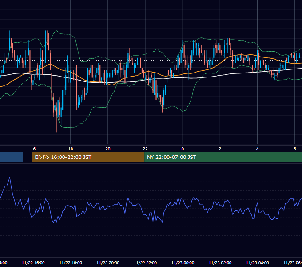Click the hour label 2 under the price chart

point(220,149)
